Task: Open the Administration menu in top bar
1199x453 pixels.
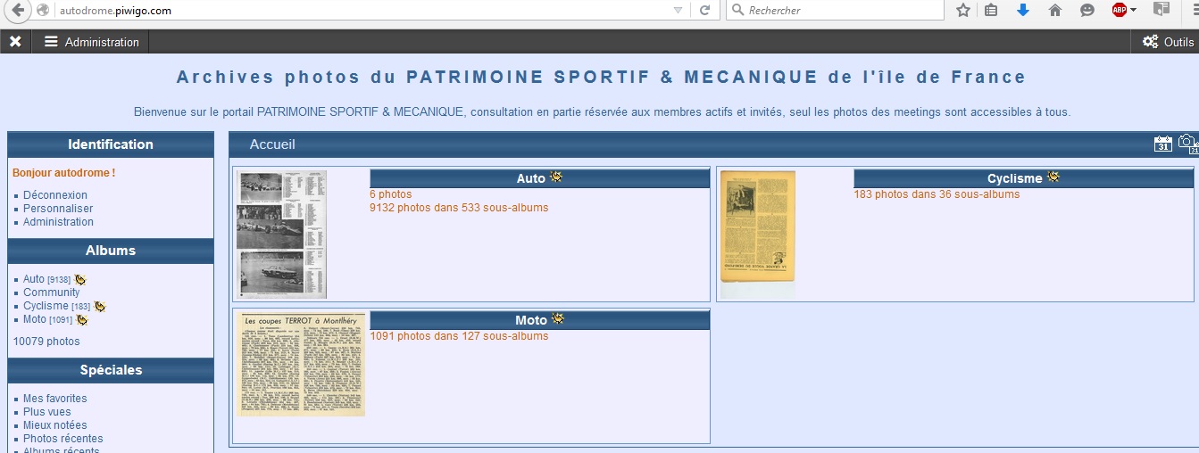Action: (91, 42)
